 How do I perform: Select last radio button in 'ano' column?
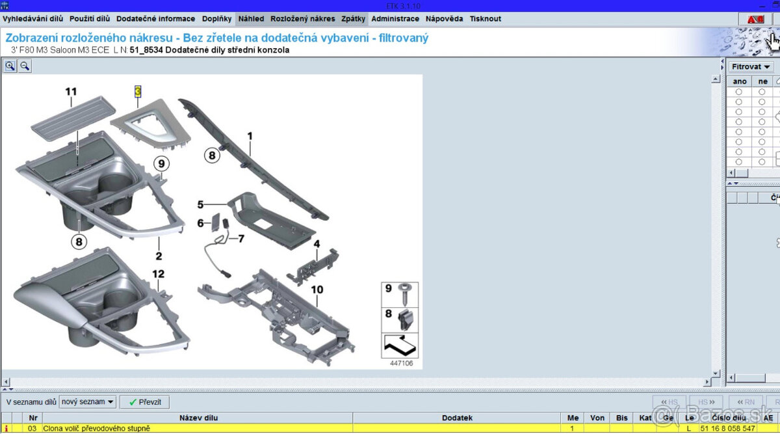[x=739, y=161]
